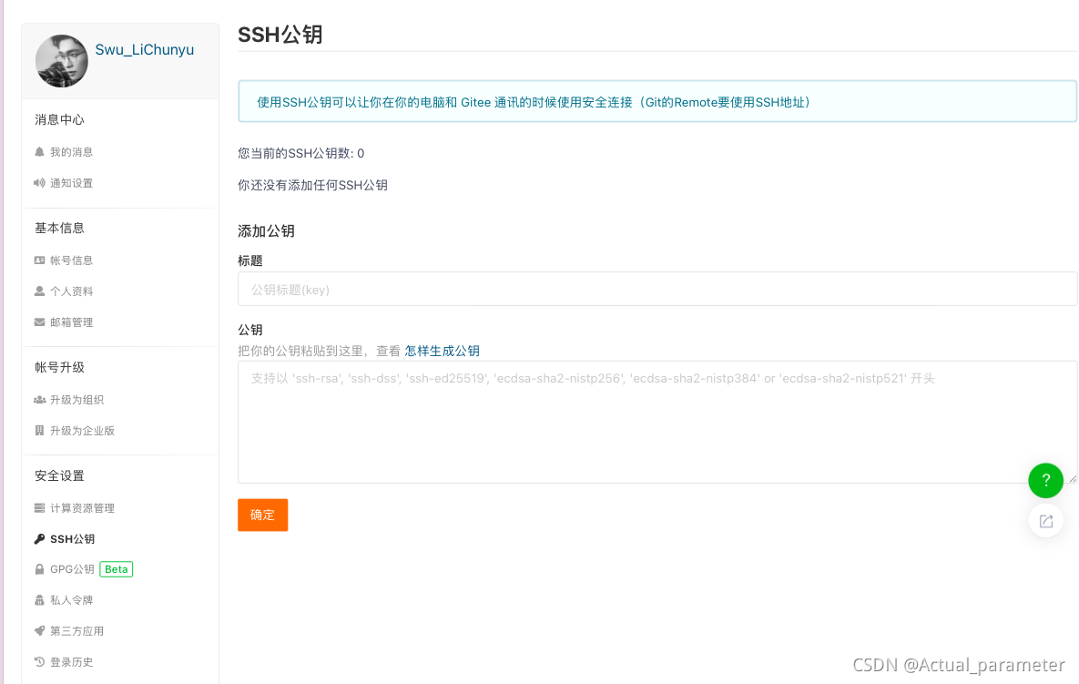
Task: Click the bell icon beside 我的消息
Action: [x=39, y=152]
